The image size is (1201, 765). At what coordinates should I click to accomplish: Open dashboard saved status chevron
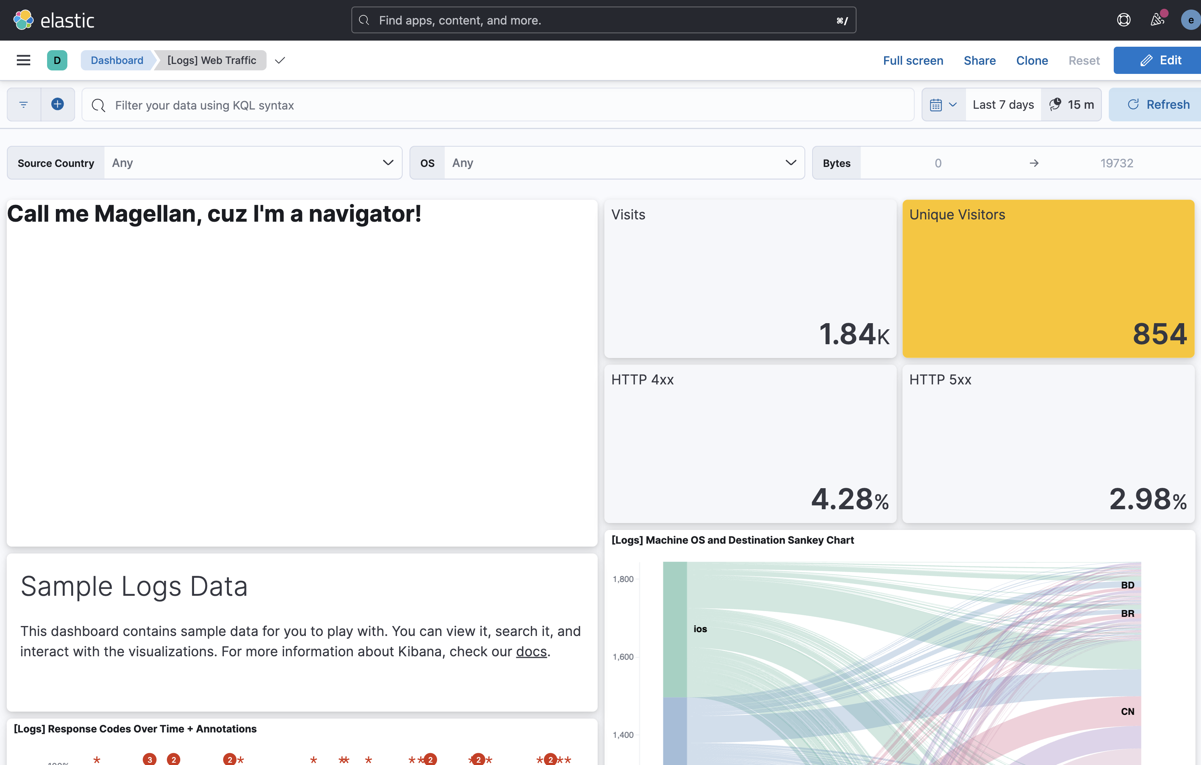point(280,60)
